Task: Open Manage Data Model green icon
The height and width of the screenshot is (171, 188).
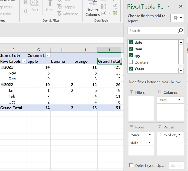Action: [x=115, y=13]
